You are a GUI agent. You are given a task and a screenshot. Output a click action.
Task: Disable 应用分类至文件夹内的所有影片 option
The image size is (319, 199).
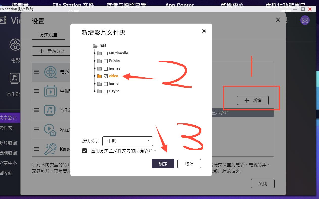[85, 151]
